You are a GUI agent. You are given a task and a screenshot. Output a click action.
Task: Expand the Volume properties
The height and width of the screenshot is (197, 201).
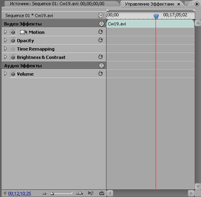pos(5,73)
